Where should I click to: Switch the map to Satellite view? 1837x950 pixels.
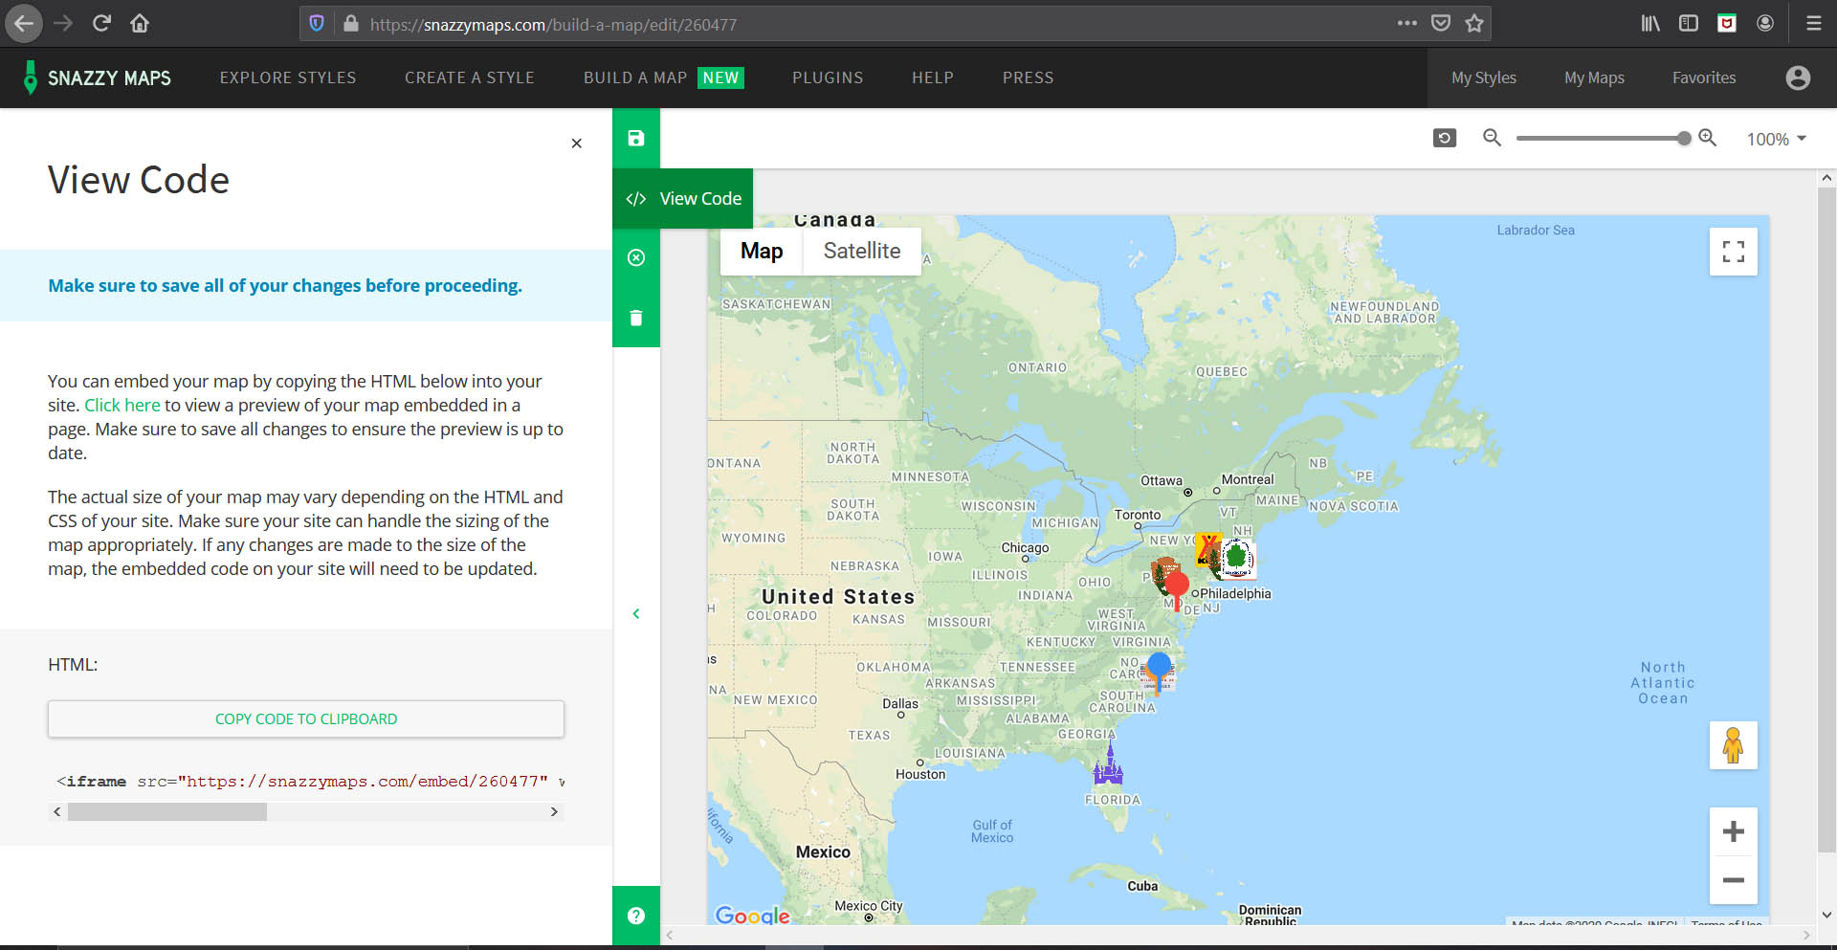pos(861,251)
